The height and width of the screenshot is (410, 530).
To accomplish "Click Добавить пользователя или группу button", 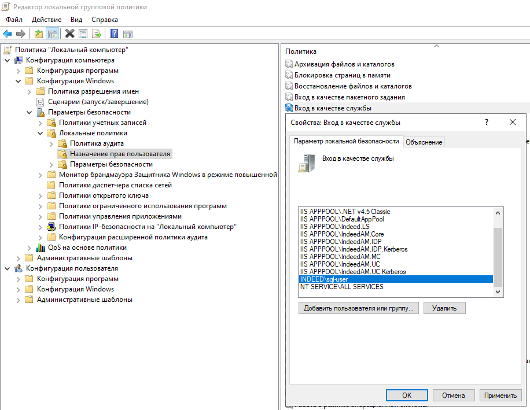I will [x=359, y=308].
